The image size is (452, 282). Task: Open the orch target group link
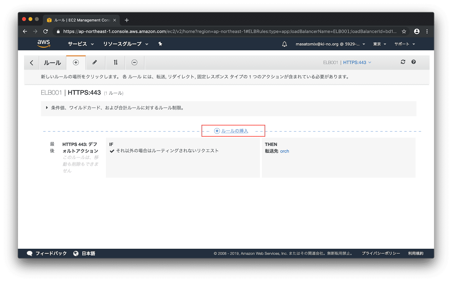(285, 151)
